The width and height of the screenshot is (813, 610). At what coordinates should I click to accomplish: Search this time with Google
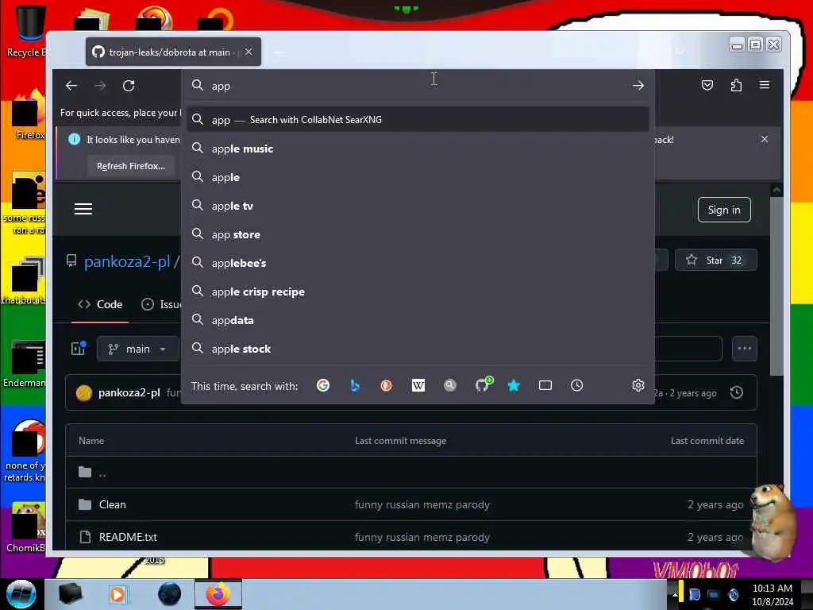(x=323, y=385)
